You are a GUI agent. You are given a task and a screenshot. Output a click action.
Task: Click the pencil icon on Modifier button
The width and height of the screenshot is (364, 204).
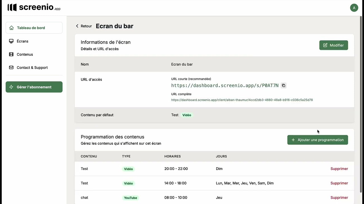click(325, 45)
